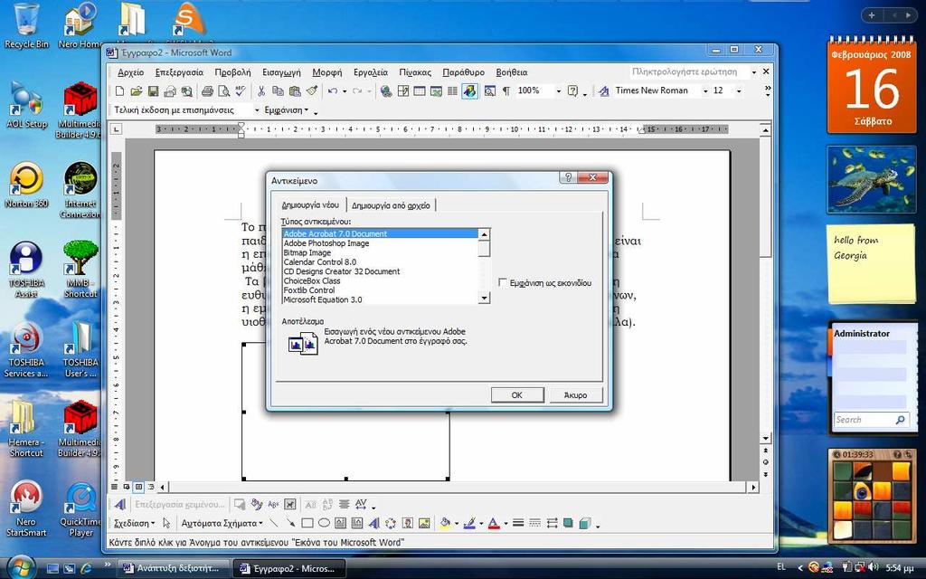
Task: Open the Εισαγωγή menu
Action: 281,72
